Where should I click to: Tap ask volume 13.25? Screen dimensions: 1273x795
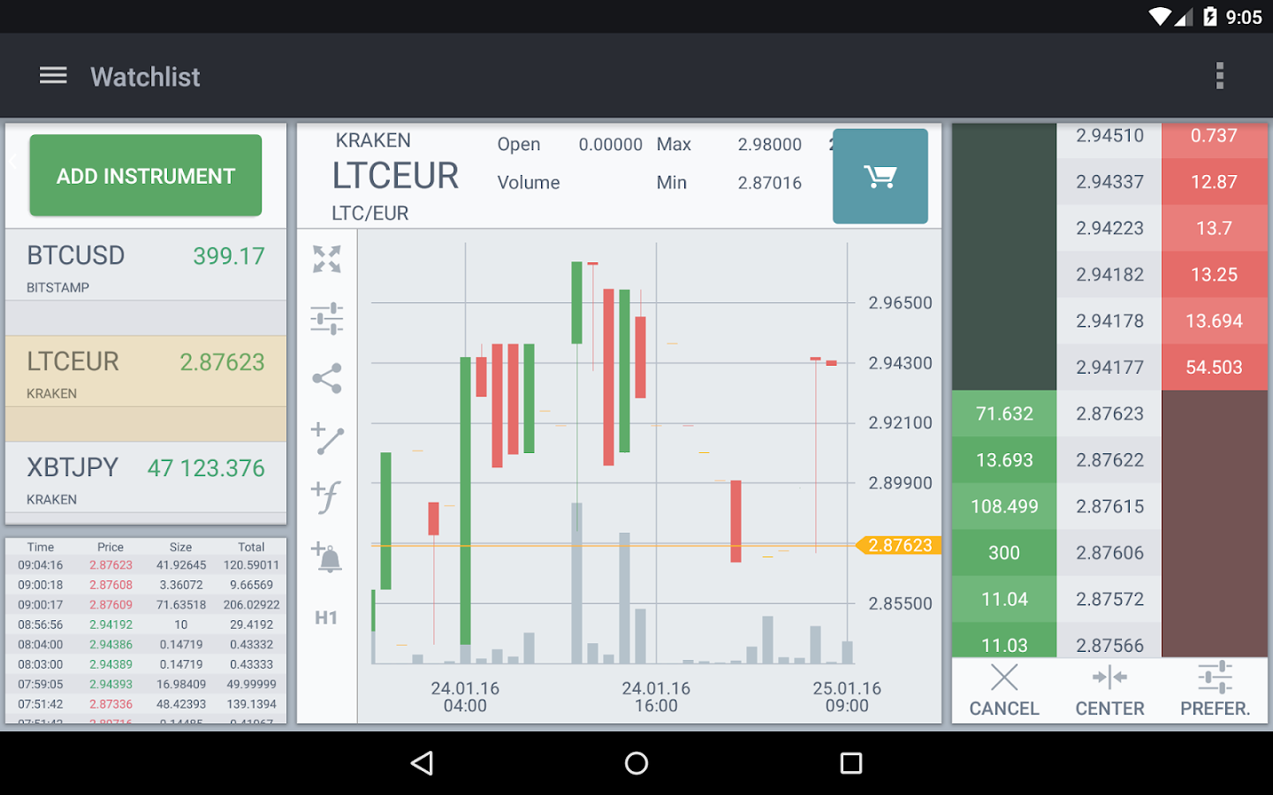pos(1215,275)
